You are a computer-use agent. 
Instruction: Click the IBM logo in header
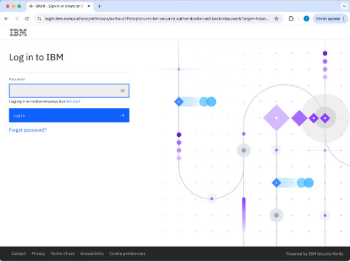pyautogui.click(x=18, y=32)
